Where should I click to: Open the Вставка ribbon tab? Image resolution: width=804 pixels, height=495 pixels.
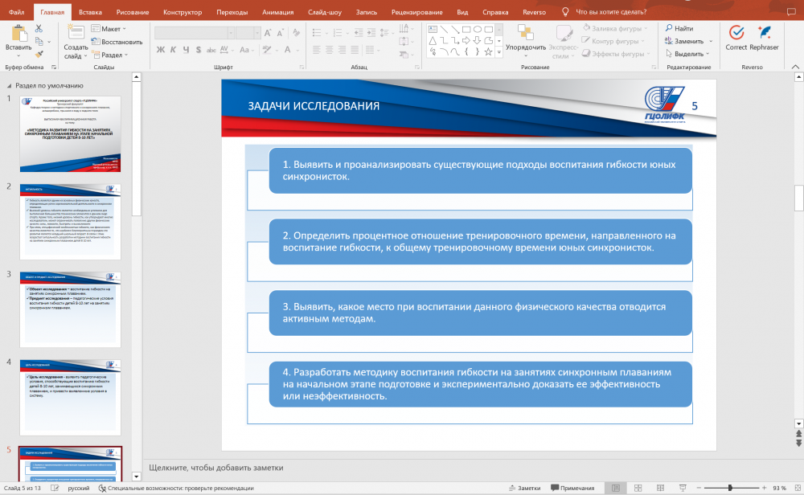[x=90, y=12]
